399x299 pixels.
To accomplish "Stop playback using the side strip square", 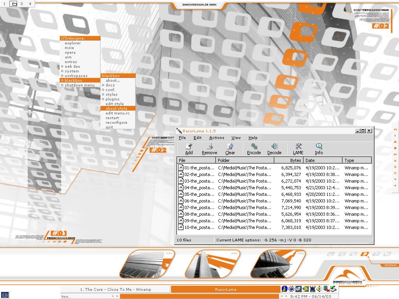I will tap(395, 148).
